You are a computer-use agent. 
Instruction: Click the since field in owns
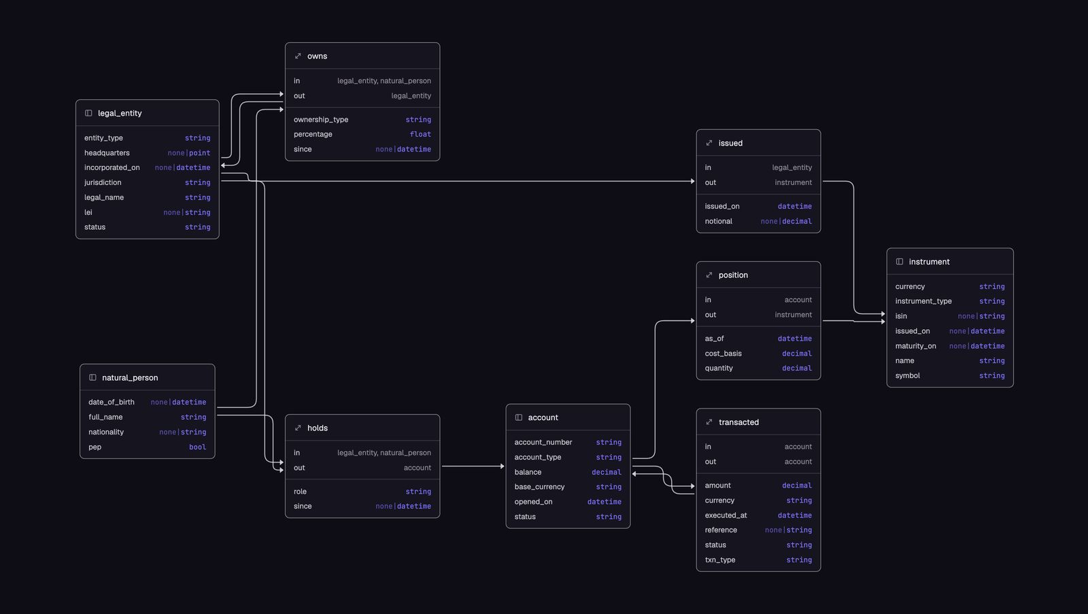(x=362, y=149)
